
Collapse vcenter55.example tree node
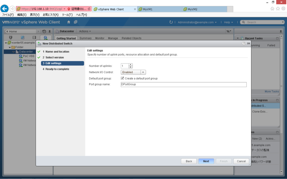click(x=6, y=43)
